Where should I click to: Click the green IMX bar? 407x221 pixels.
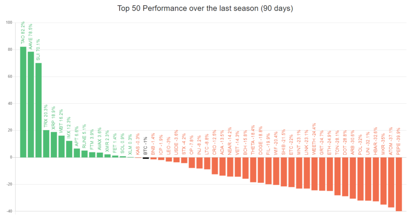tap(69, 149)
